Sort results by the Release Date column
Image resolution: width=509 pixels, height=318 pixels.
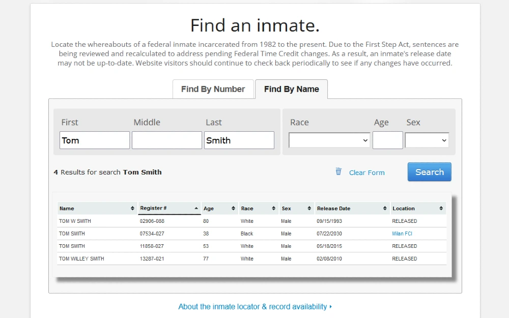(x=352, y=208)
